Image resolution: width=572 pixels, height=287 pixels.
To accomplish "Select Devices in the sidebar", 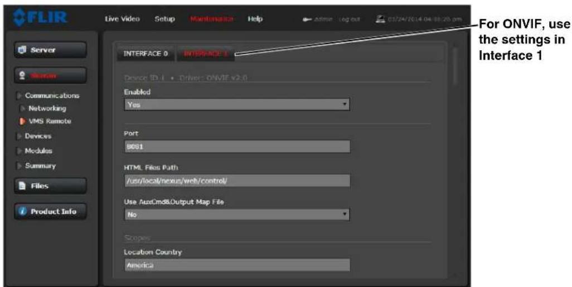I will click(38, 136).
